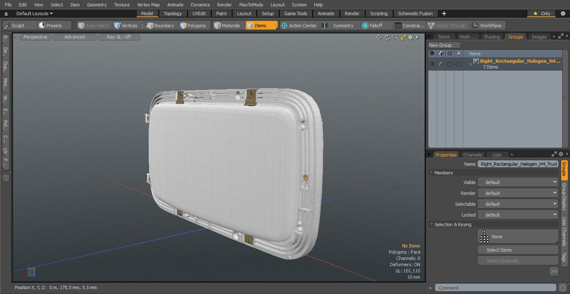
Task: Open the layout settings gear icon
Action: point(563,13)
